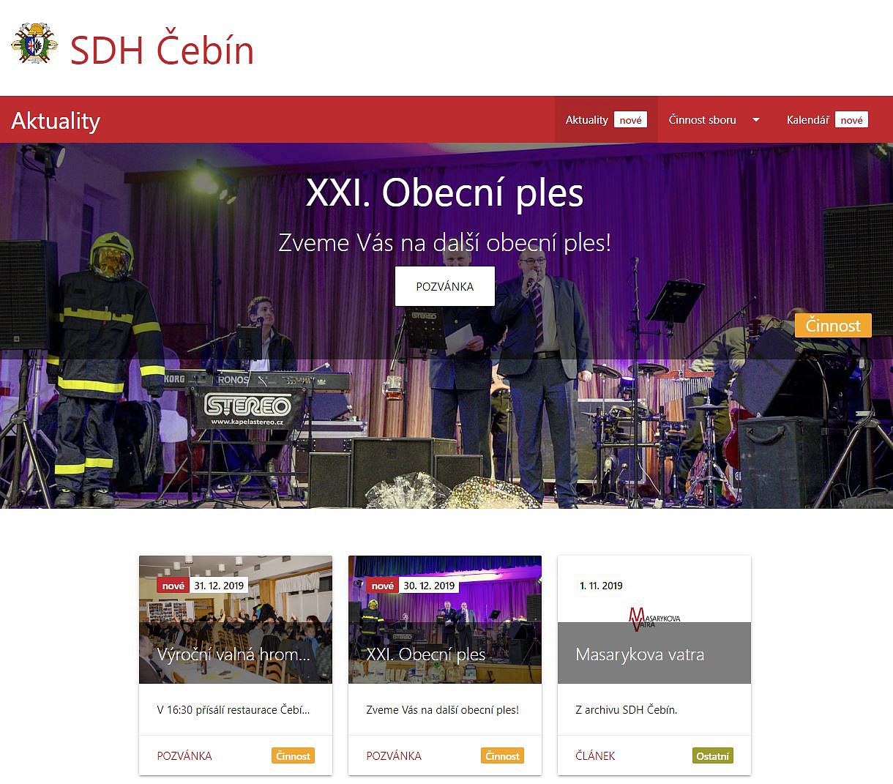
Task: Click Činnost tag on Výroční valná card
Action: point(294,756)
